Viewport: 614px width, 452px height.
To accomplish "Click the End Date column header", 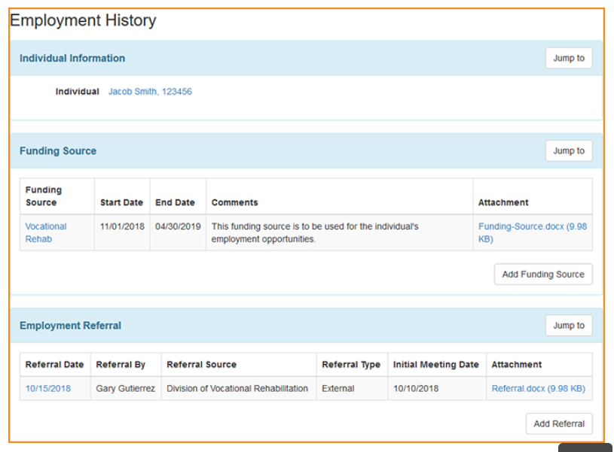I will (175, 202).
